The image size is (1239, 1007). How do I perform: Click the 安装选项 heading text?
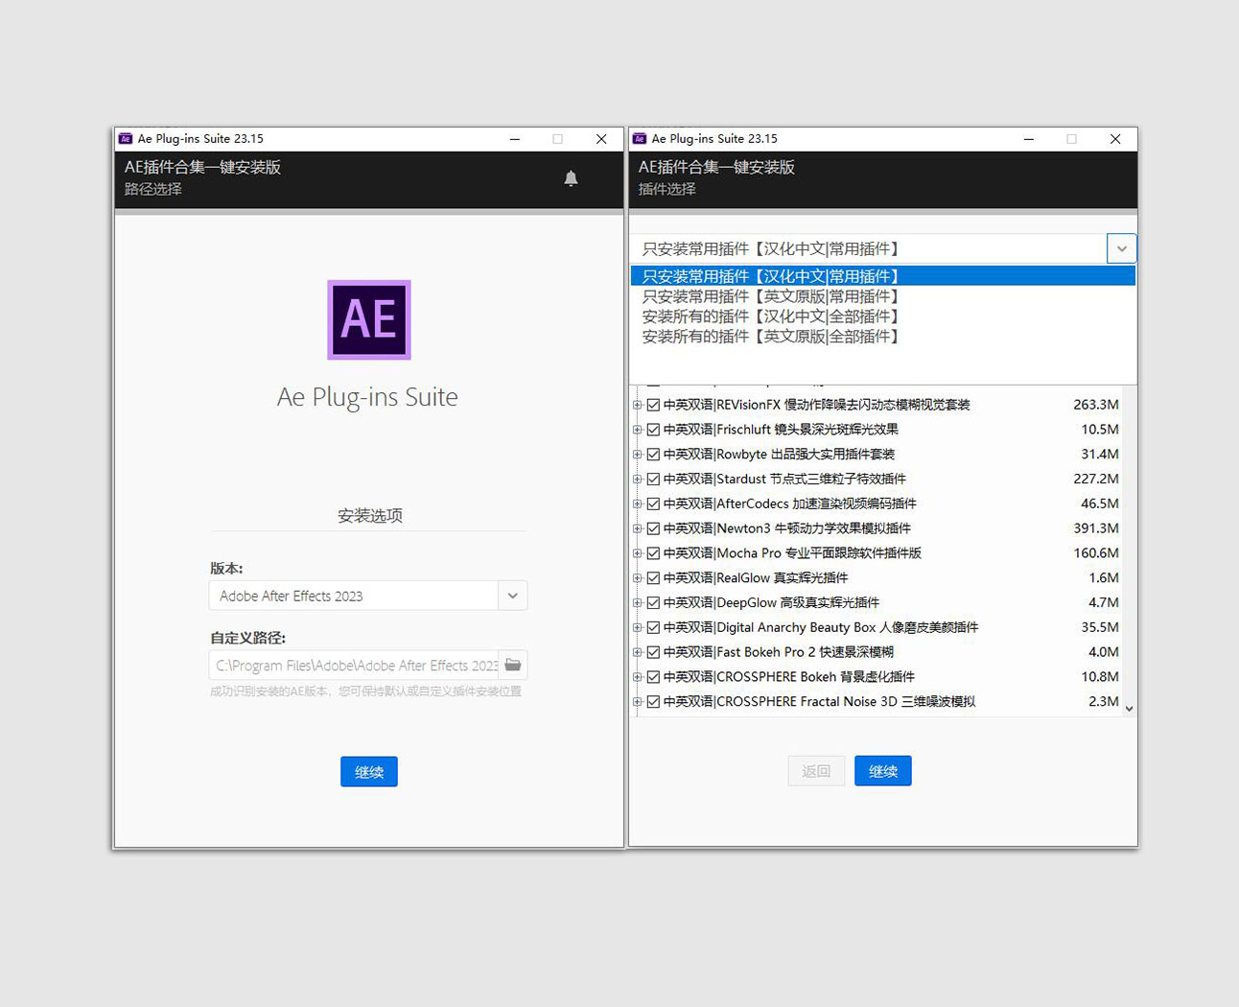[370, 516]
